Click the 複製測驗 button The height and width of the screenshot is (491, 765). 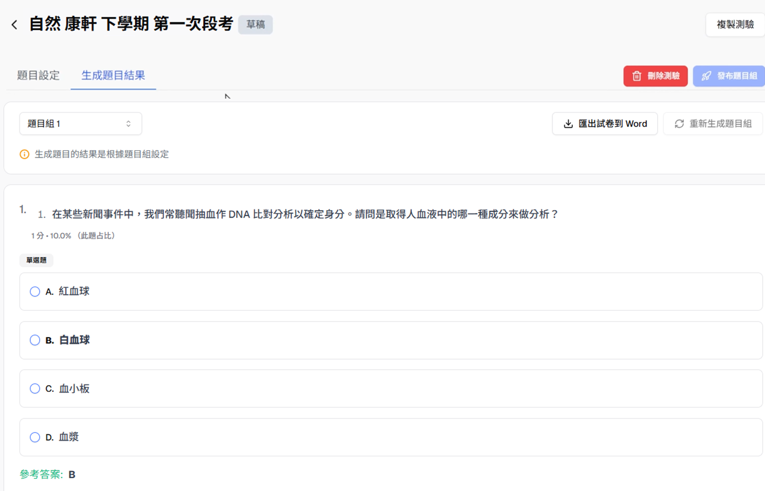pos(735,25)
